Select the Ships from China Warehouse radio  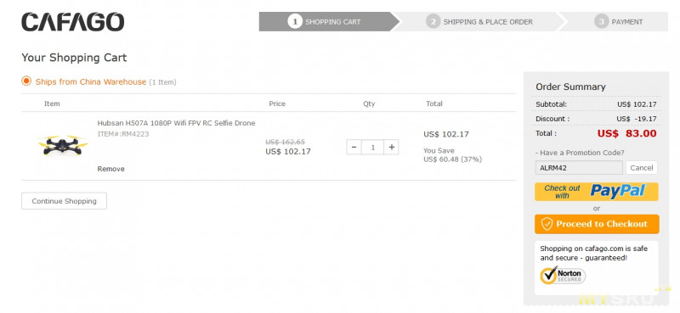[26, 81]
